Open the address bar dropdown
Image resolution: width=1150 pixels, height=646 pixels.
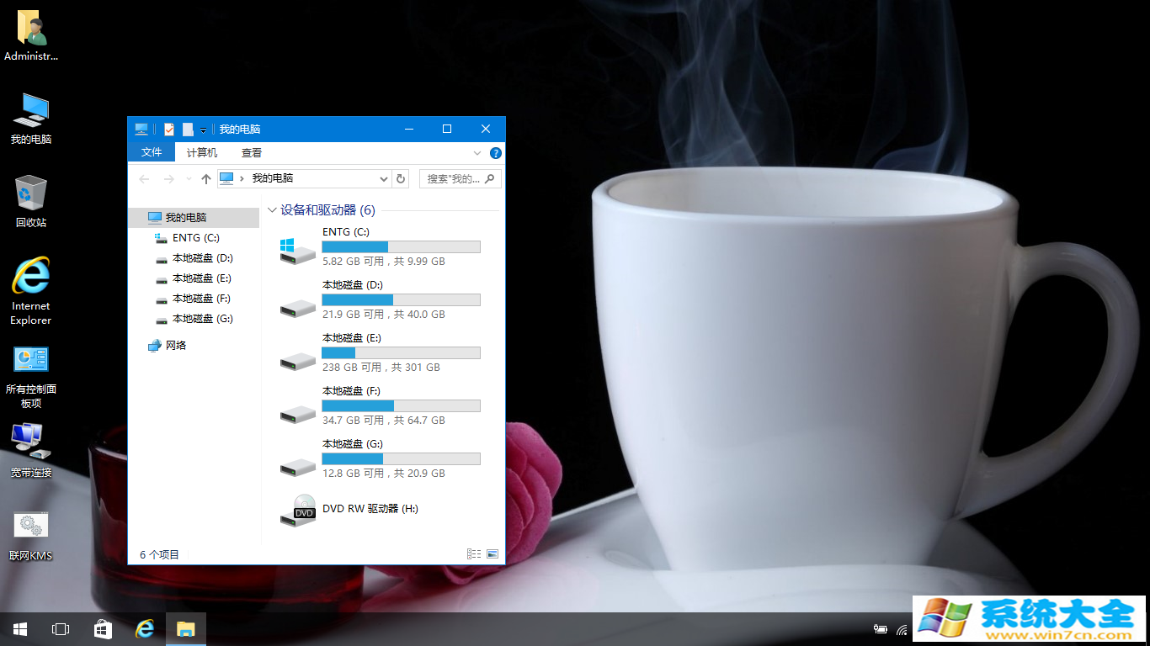[384, 178]
